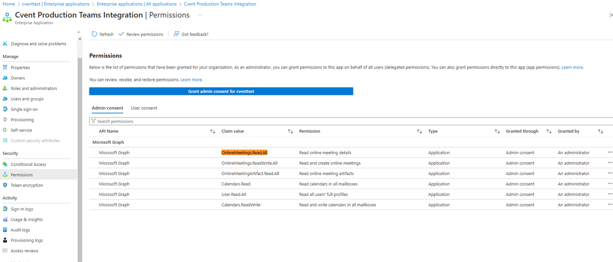
Task: Click the Refresh icon in toolbar
Action: (x=94, y=34)
